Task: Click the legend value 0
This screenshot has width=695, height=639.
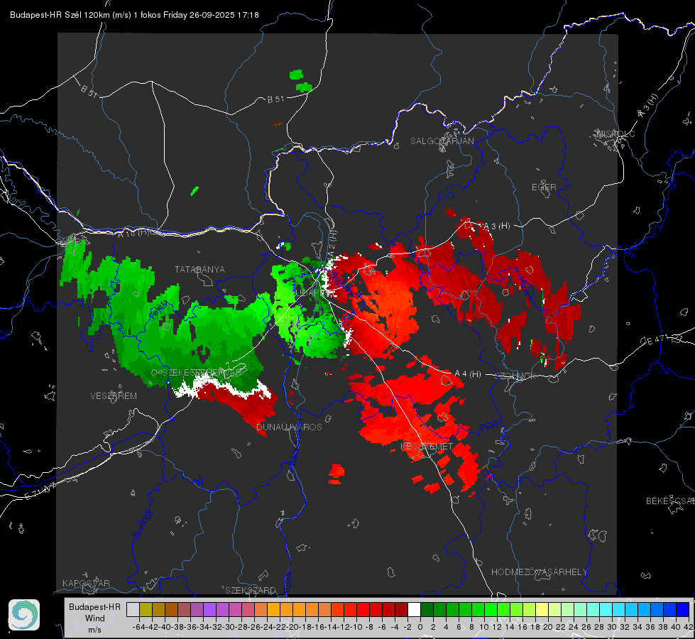Action: (420, 627)
